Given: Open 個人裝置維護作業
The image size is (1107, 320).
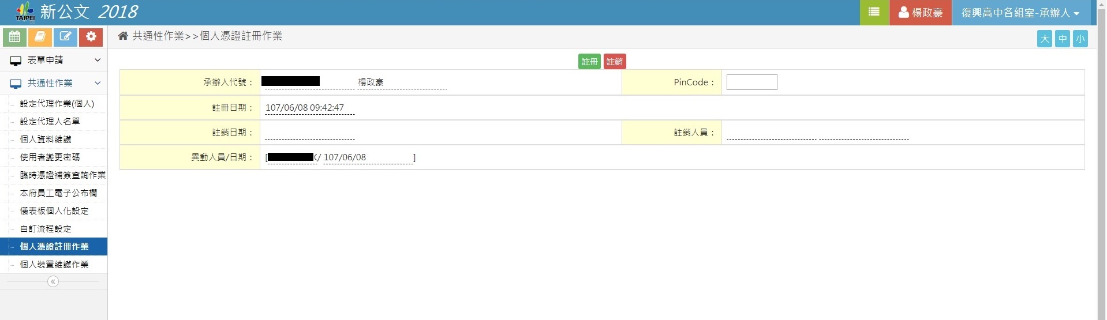Looking at the screenshot, I should point(54,265).
